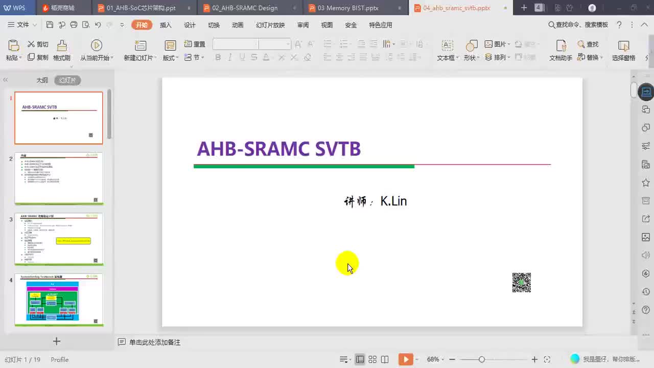Viewport: 654px width, 368px height.
Task: Switch panel to Outline (大纲) view
Action: point(42,80)
